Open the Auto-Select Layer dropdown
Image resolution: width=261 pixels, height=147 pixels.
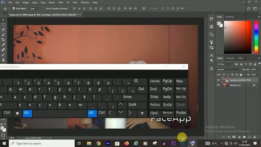click(x=34, y=9)
